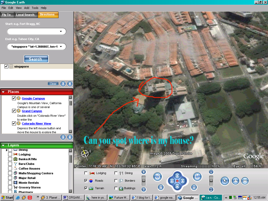Click the rotate clockwise navigation icon

click(197, 177)
